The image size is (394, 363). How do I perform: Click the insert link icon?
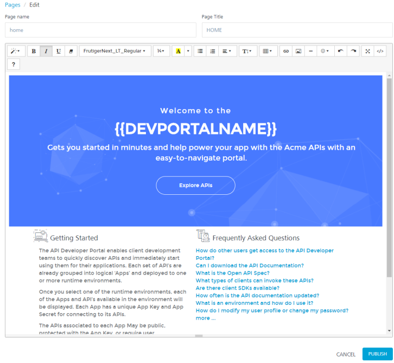(x=286, y=51)
